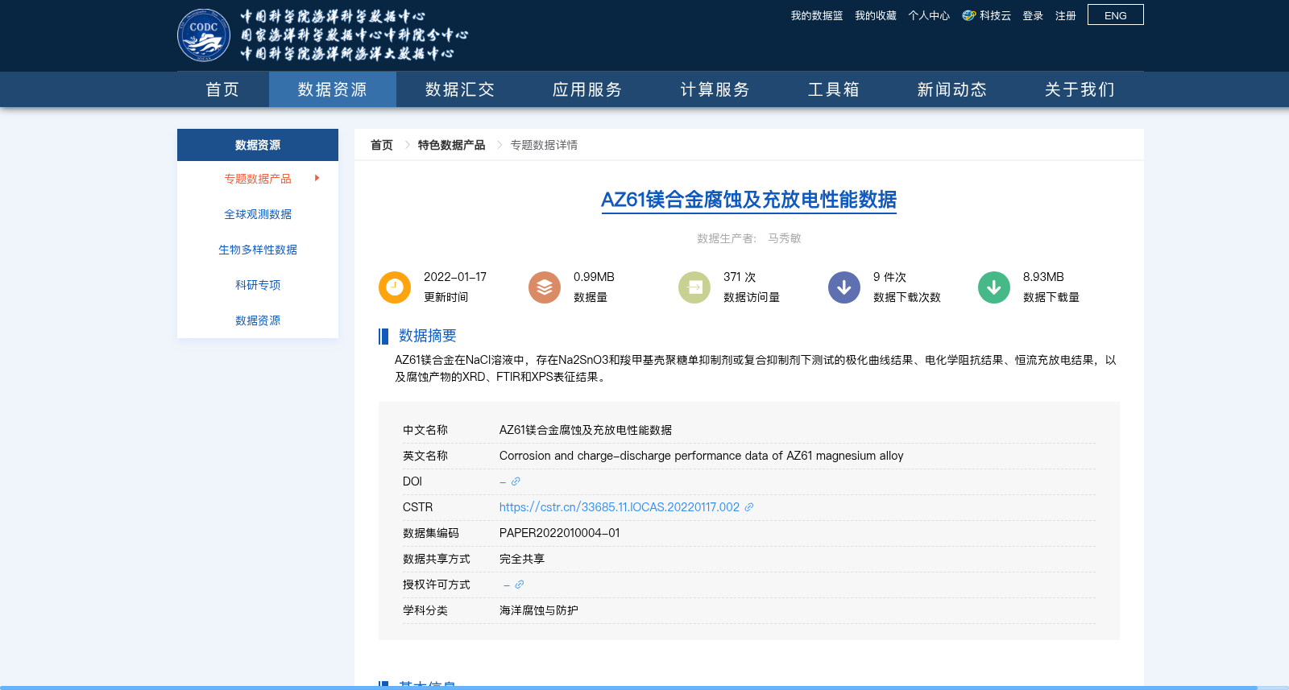Viewport: 1289px width, 690px height.
Task: Click the 科技云 cloud icon
Action: click(x=969, y=15)
